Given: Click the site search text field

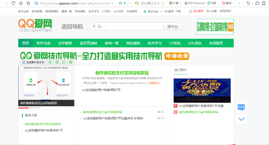Looking at the screenshot, I should tap(135, 26).
